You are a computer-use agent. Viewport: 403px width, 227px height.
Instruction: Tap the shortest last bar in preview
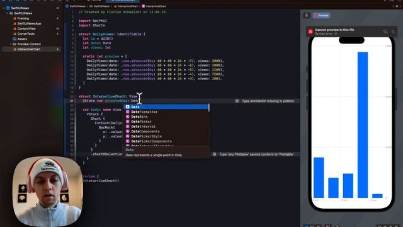[x=377, y=196]
